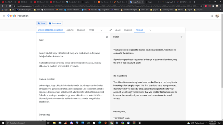Show more bookmarks overflow chevron
This screenshot has width=223, height=125.
pyautogui.click(x=221, y=10)
